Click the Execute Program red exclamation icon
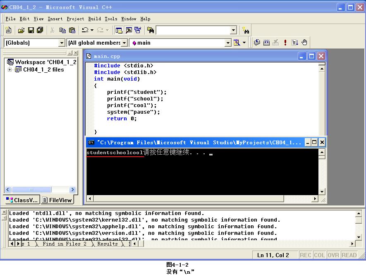This screenshot has width=366, height=277. [x=285, y=43]
